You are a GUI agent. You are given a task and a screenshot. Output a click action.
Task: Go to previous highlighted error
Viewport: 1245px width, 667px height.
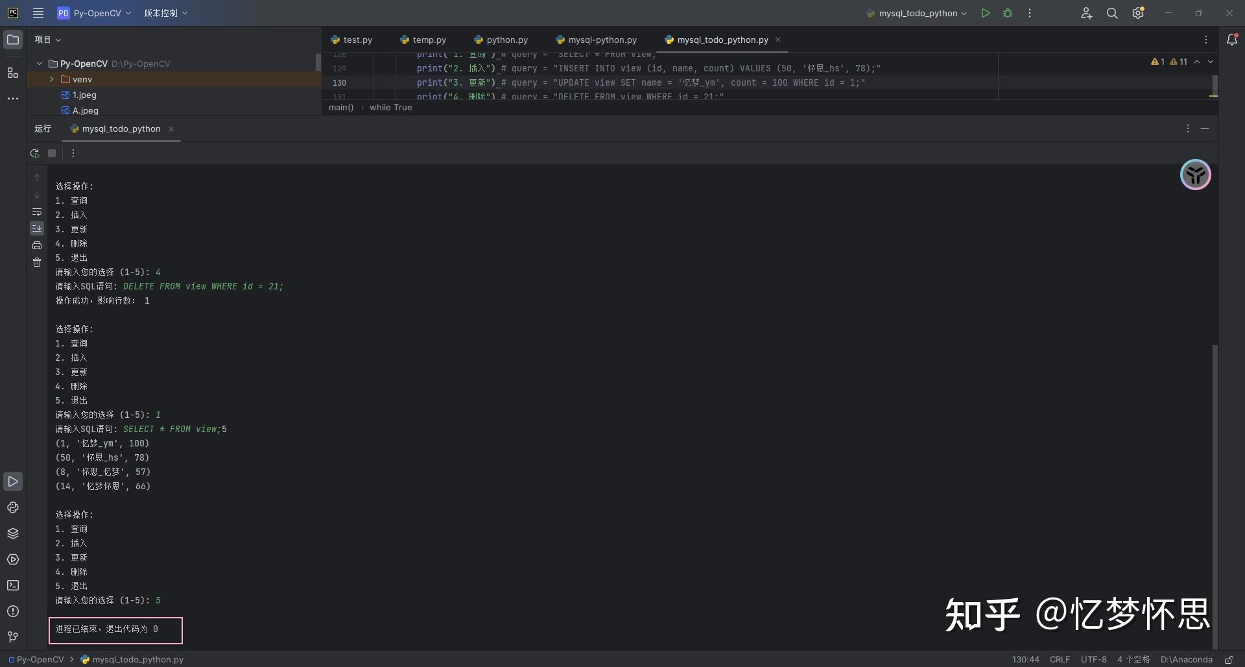[1197, 62]
